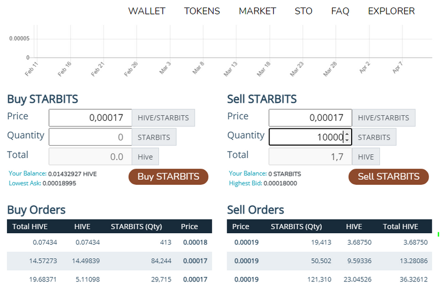This screenshot has height=285, width=442.
Task: Select the lowest ask value 0.00018995
Action: (x=59, y=183)
